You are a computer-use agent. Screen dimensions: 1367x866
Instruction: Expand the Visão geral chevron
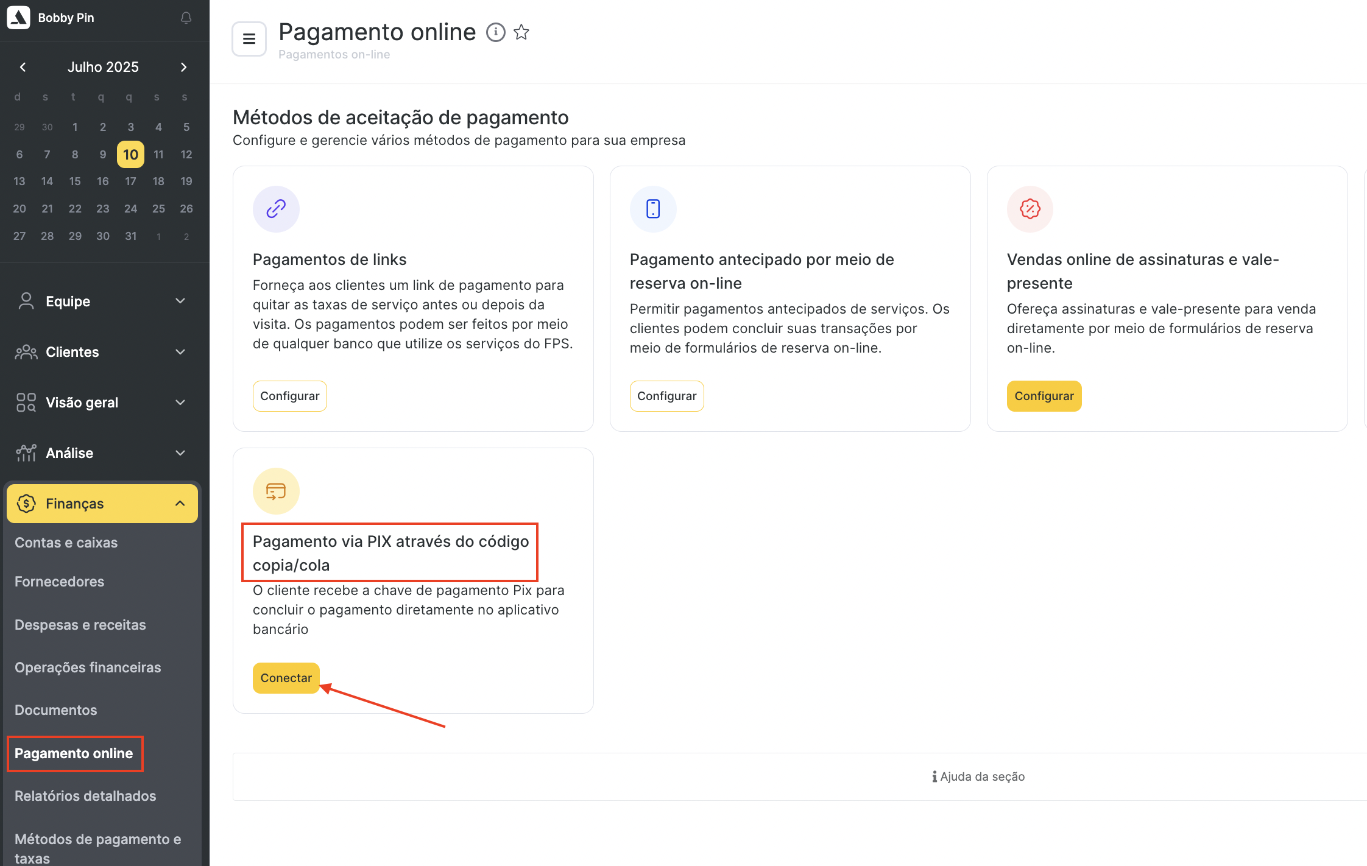pyautogui.click(x=180, y=403)
